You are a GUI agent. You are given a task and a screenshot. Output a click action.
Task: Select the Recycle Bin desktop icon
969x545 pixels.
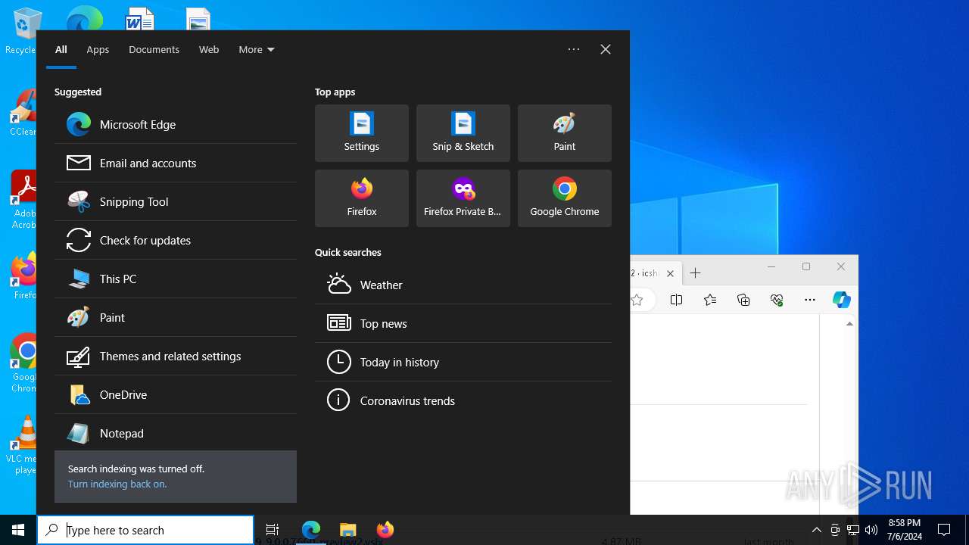tap(23, 32)
